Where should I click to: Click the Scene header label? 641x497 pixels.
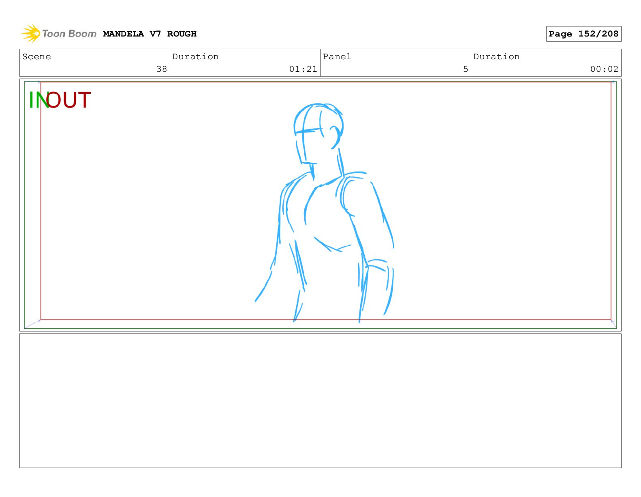click(x=36, y=56)
